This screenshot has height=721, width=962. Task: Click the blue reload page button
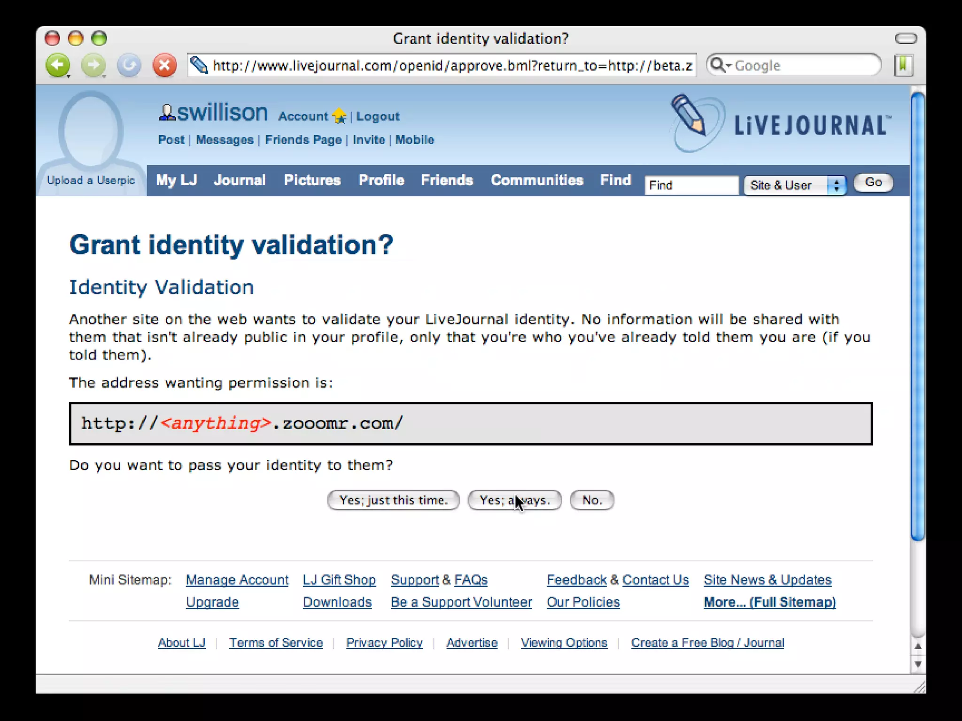[x=129, y=65]
